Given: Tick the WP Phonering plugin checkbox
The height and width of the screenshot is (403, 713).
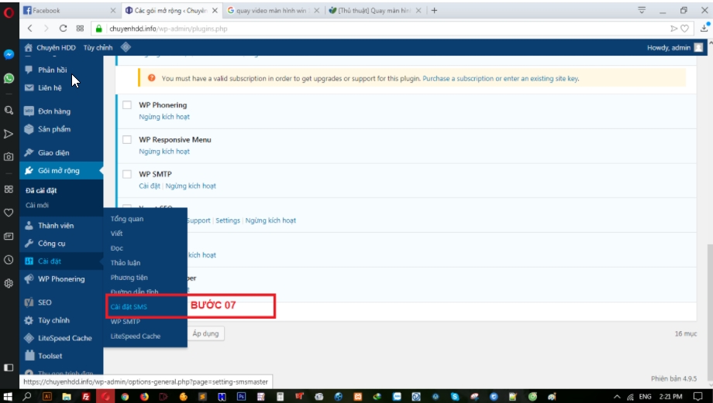Looking at the screenshot, I should 127,105.
